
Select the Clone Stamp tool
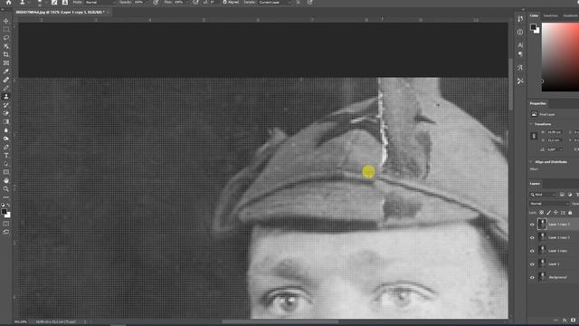[x=6, y=97]
